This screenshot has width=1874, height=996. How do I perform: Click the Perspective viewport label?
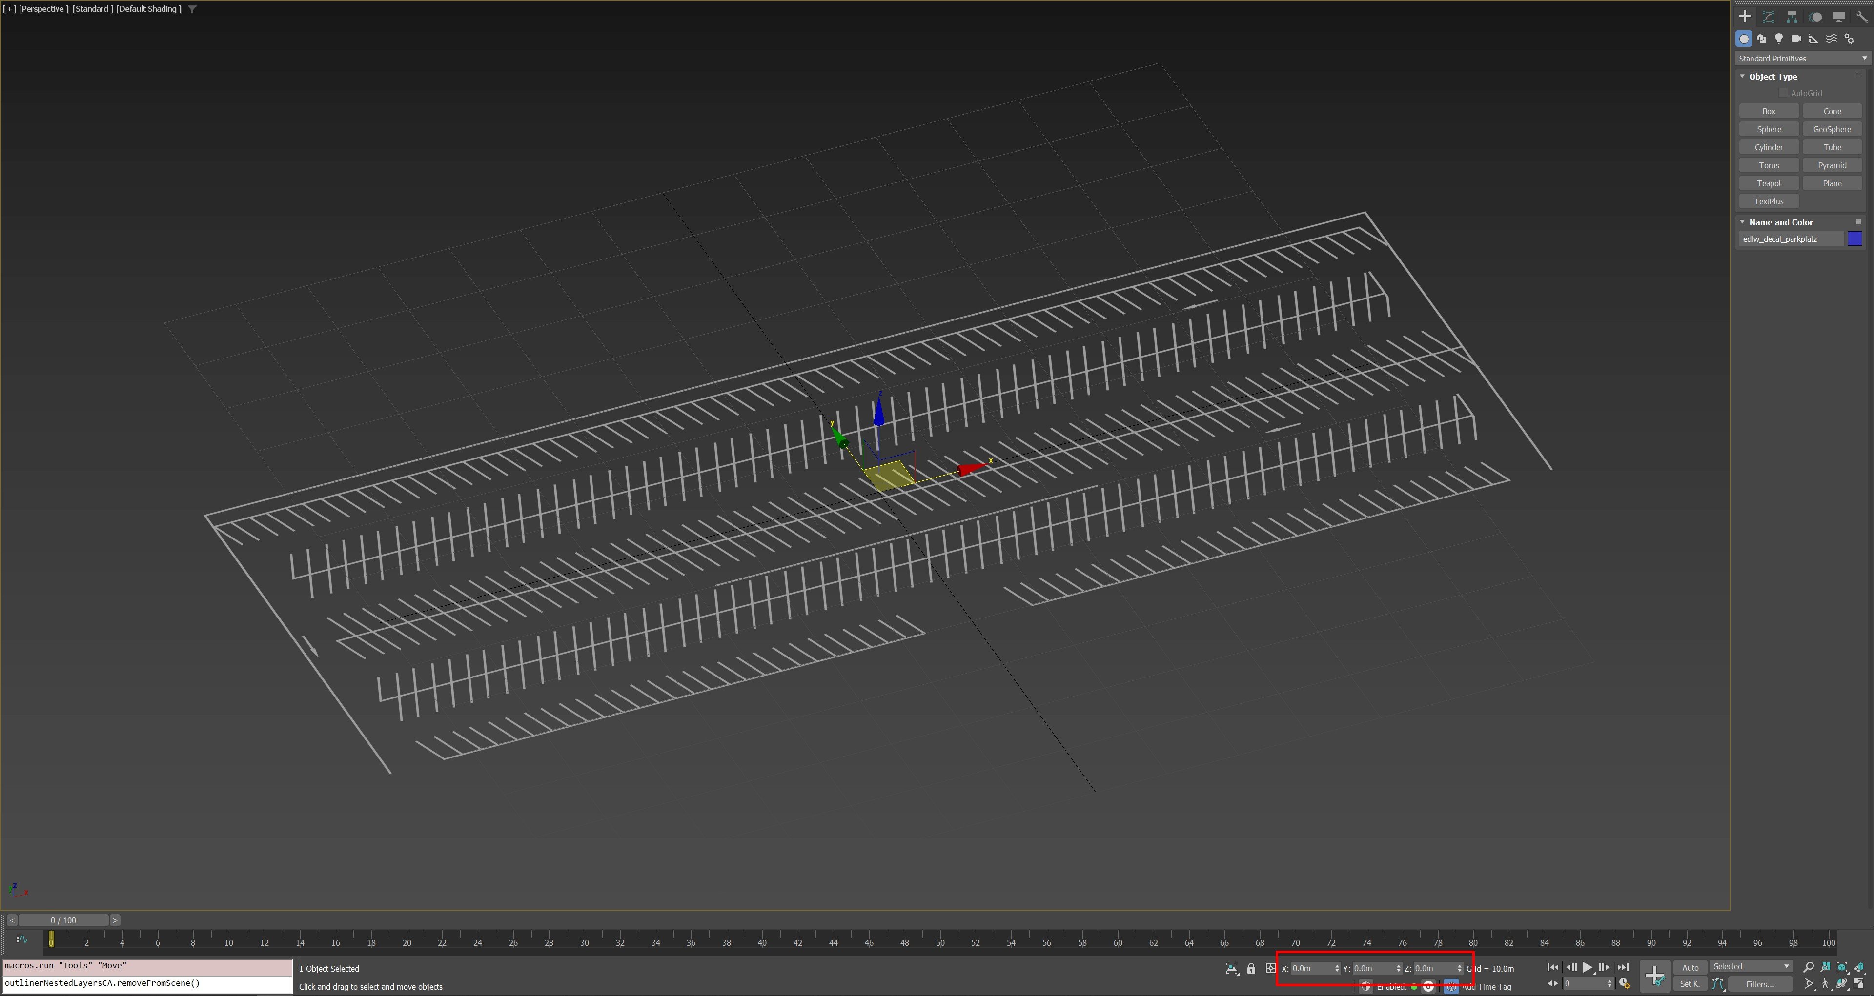coord(43,9)
